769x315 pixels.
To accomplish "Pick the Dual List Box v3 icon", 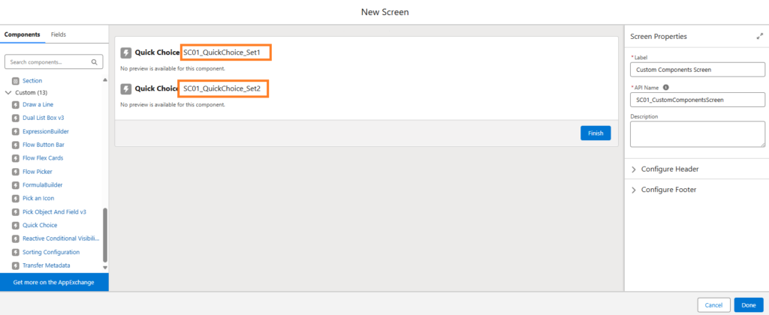I will pyautogui.click(x=16, y=118).
